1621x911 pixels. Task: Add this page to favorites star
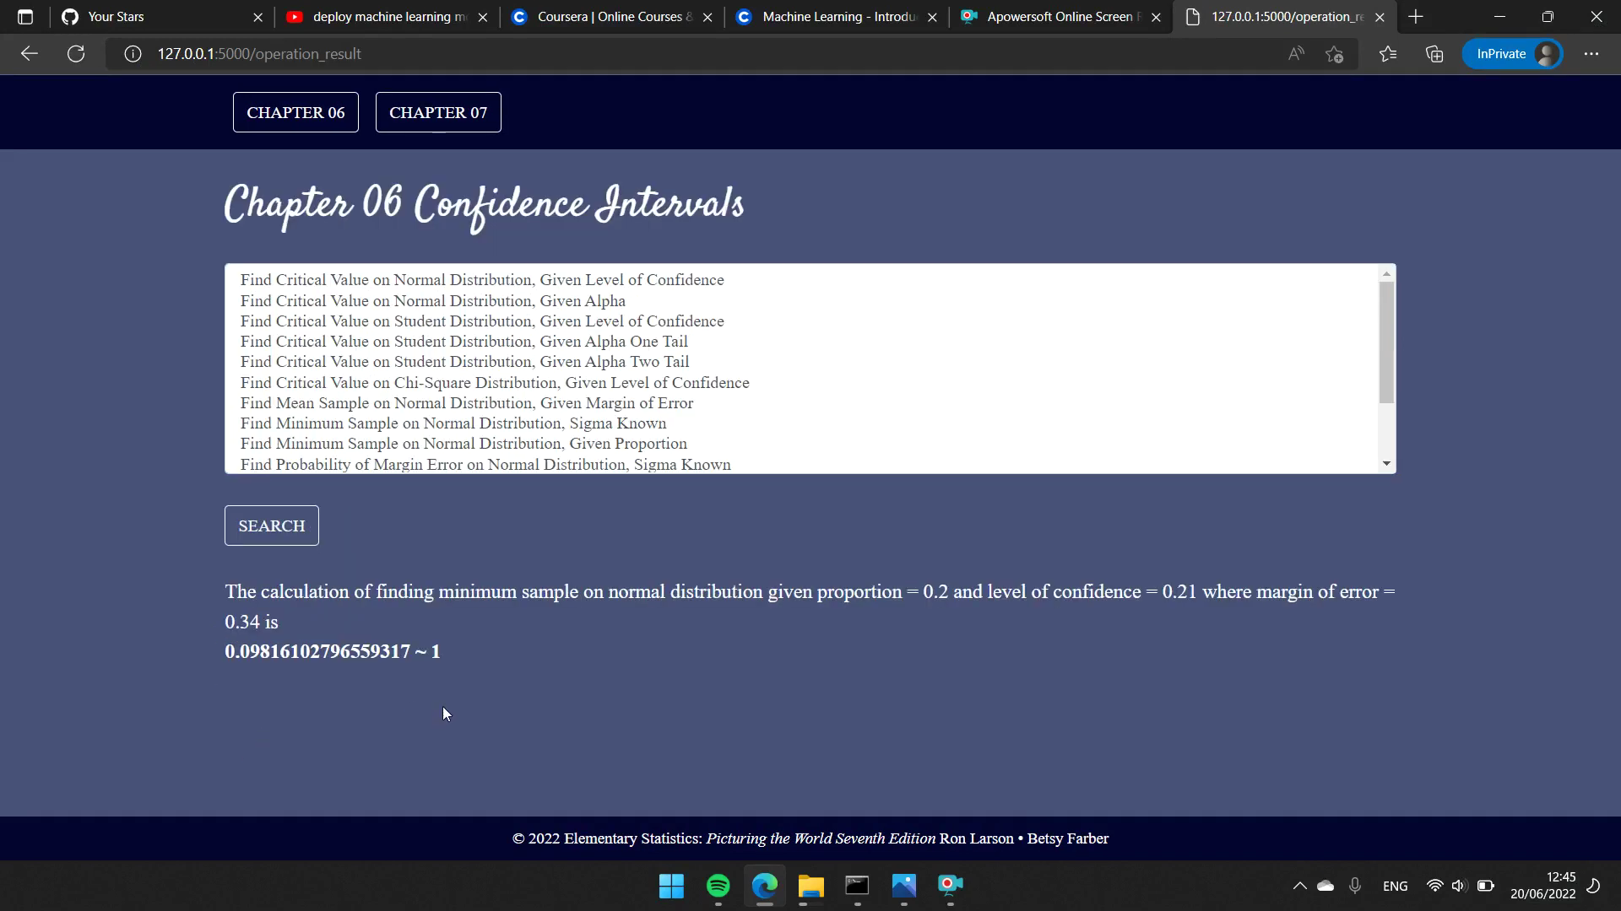pyautogui.click(x=1336, y=53)
